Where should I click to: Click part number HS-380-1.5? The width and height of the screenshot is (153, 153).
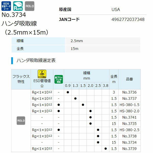pyautogui.click(x=129, y=105)
